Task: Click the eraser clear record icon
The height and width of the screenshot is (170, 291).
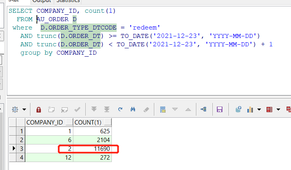Action: pos(146,110)
